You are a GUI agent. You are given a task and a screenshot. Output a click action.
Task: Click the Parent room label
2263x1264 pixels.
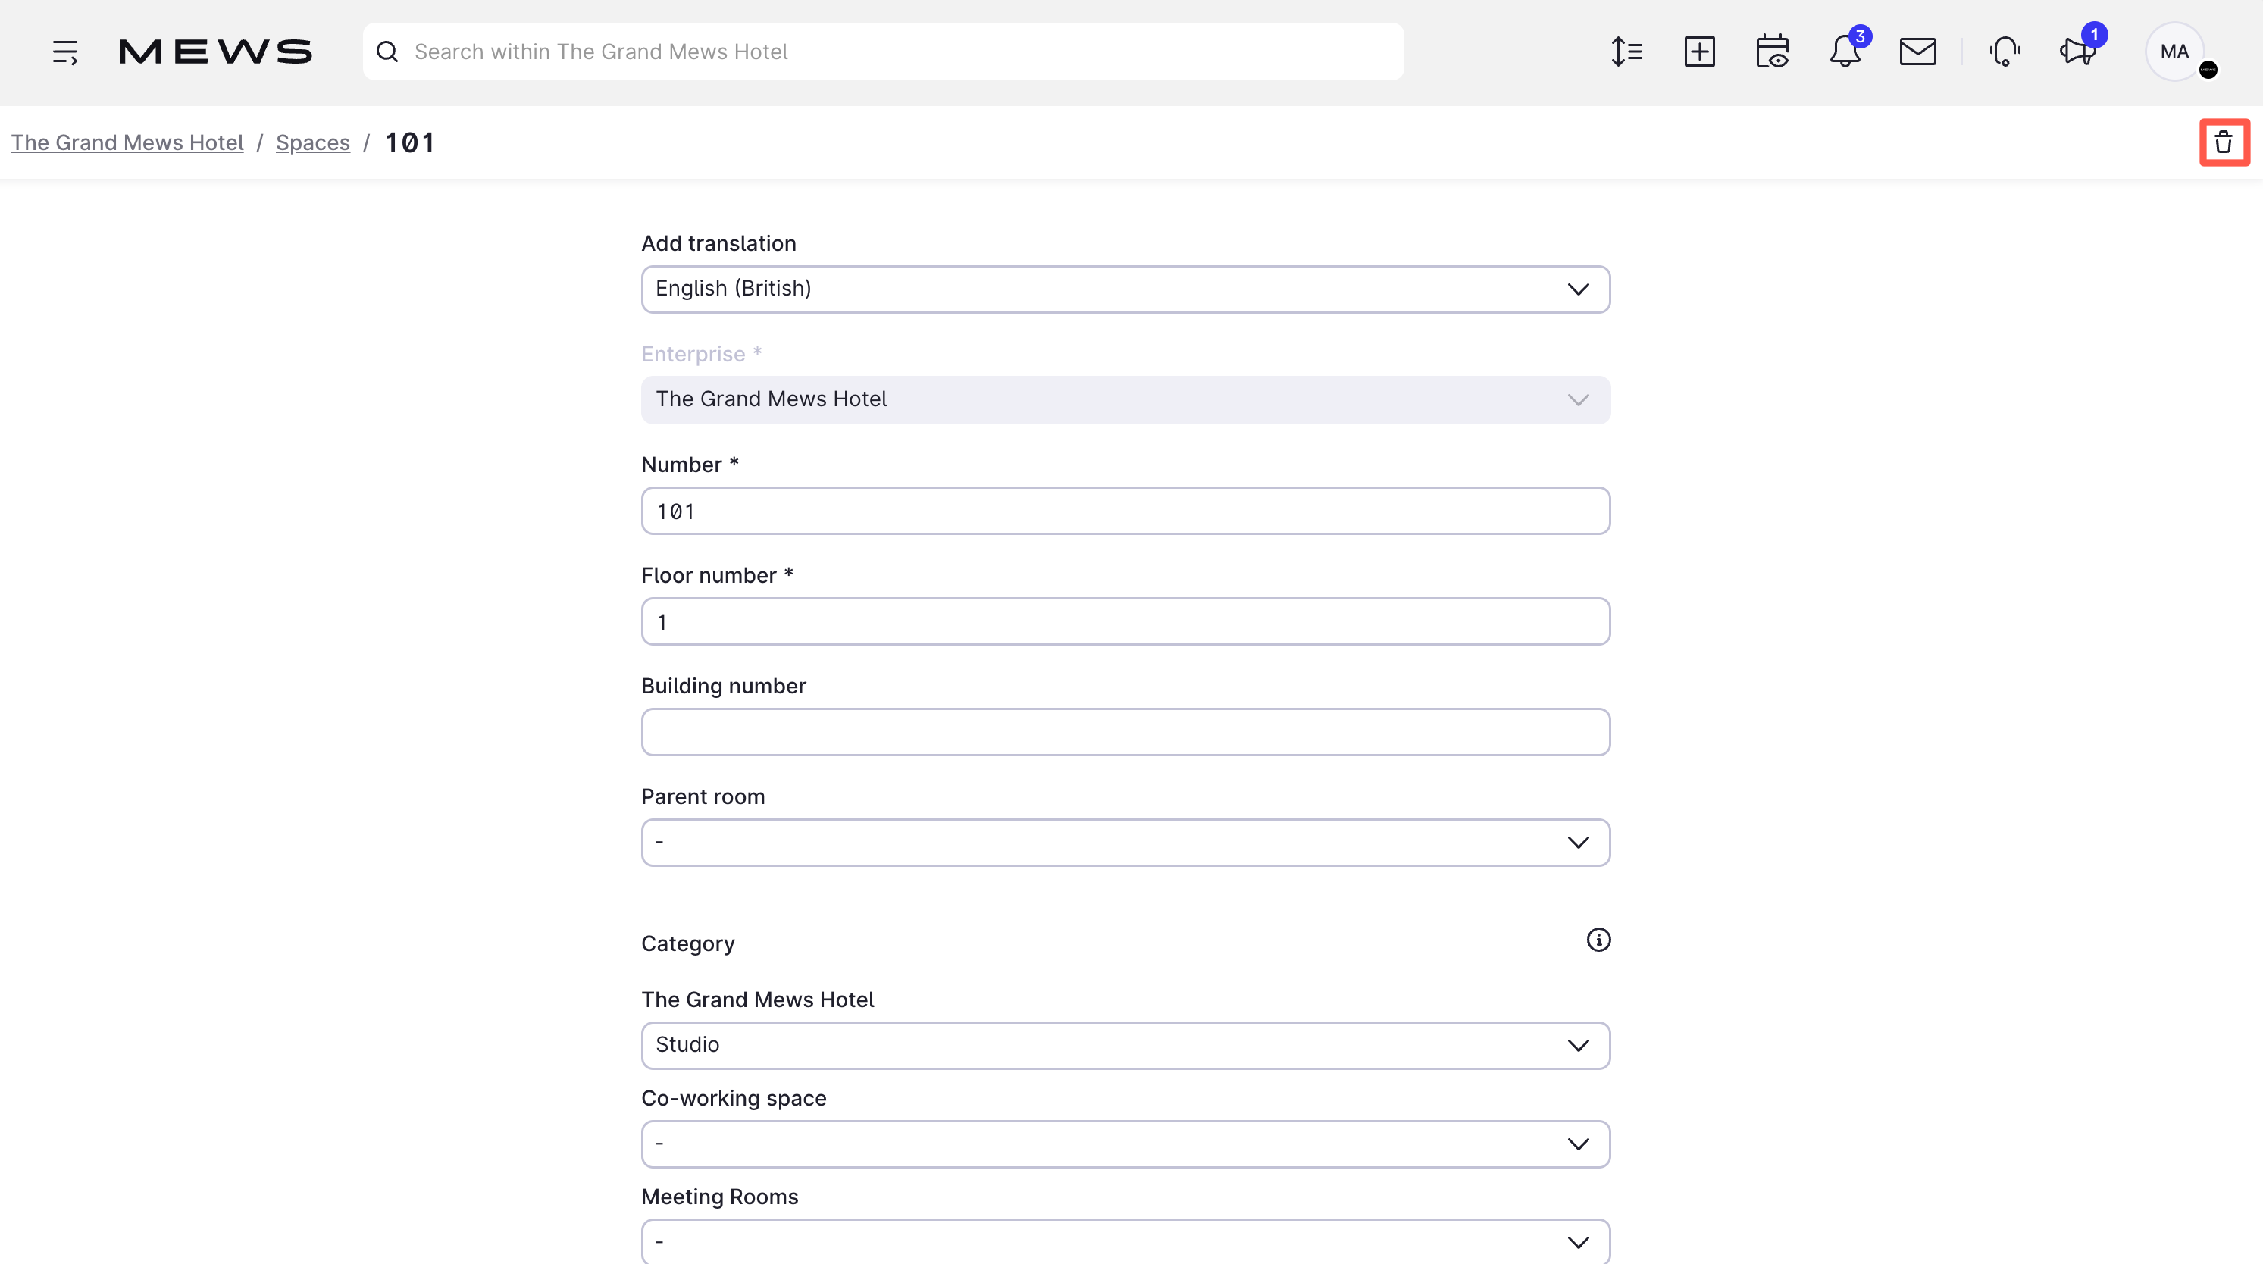click(x=703, y=796)
